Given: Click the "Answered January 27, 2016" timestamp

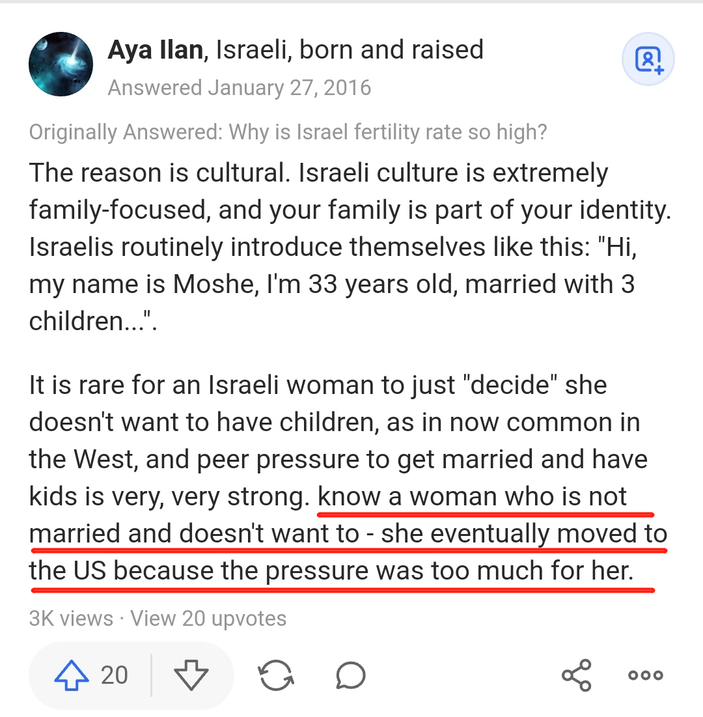Looking at the screenshot, I should 239,87.
